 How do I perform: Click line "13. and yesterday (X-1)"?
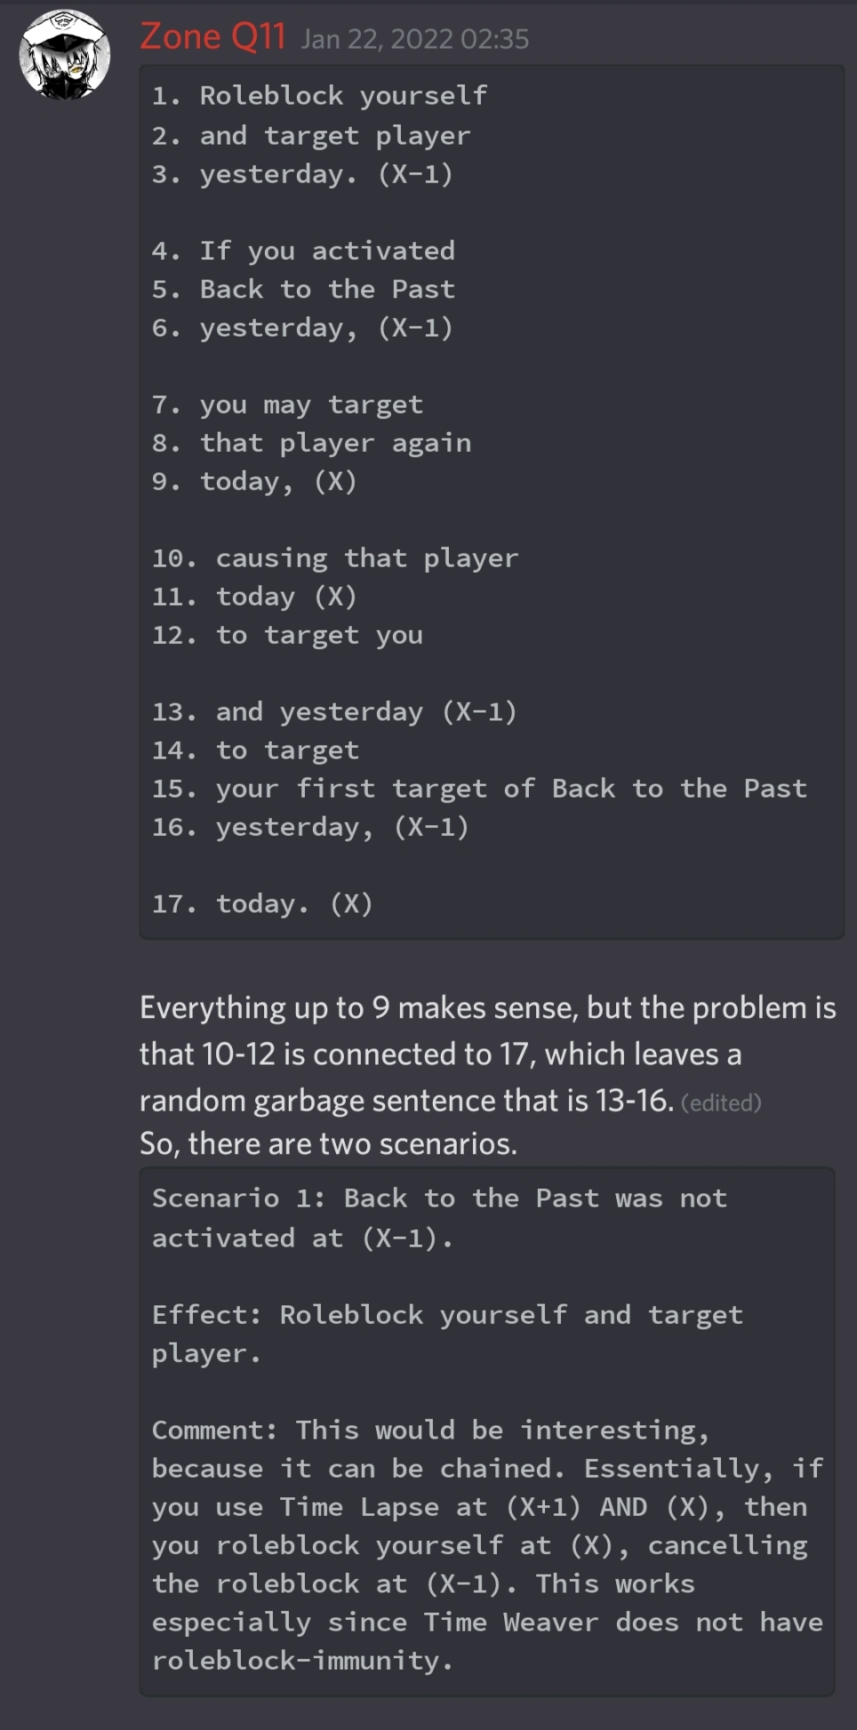click(x=334, y=711)
